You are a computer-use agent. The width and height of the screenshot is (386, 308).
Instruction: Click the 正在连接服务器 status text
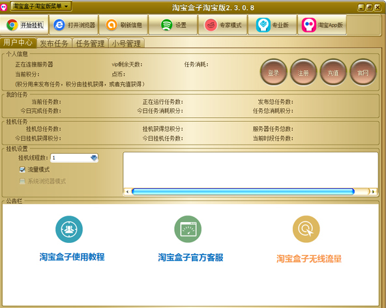coord(34,64)
